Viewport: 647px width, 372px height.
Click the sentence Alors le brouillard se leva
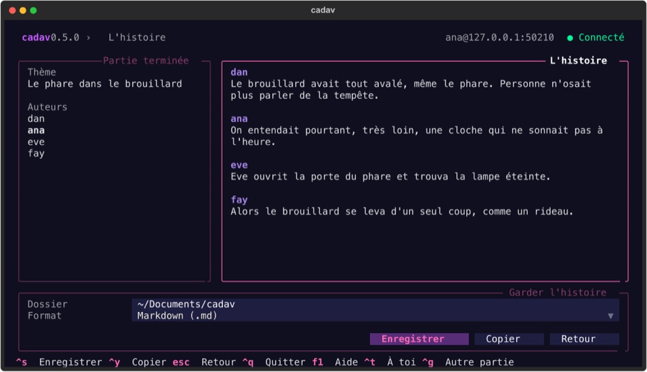click(402, 212)
